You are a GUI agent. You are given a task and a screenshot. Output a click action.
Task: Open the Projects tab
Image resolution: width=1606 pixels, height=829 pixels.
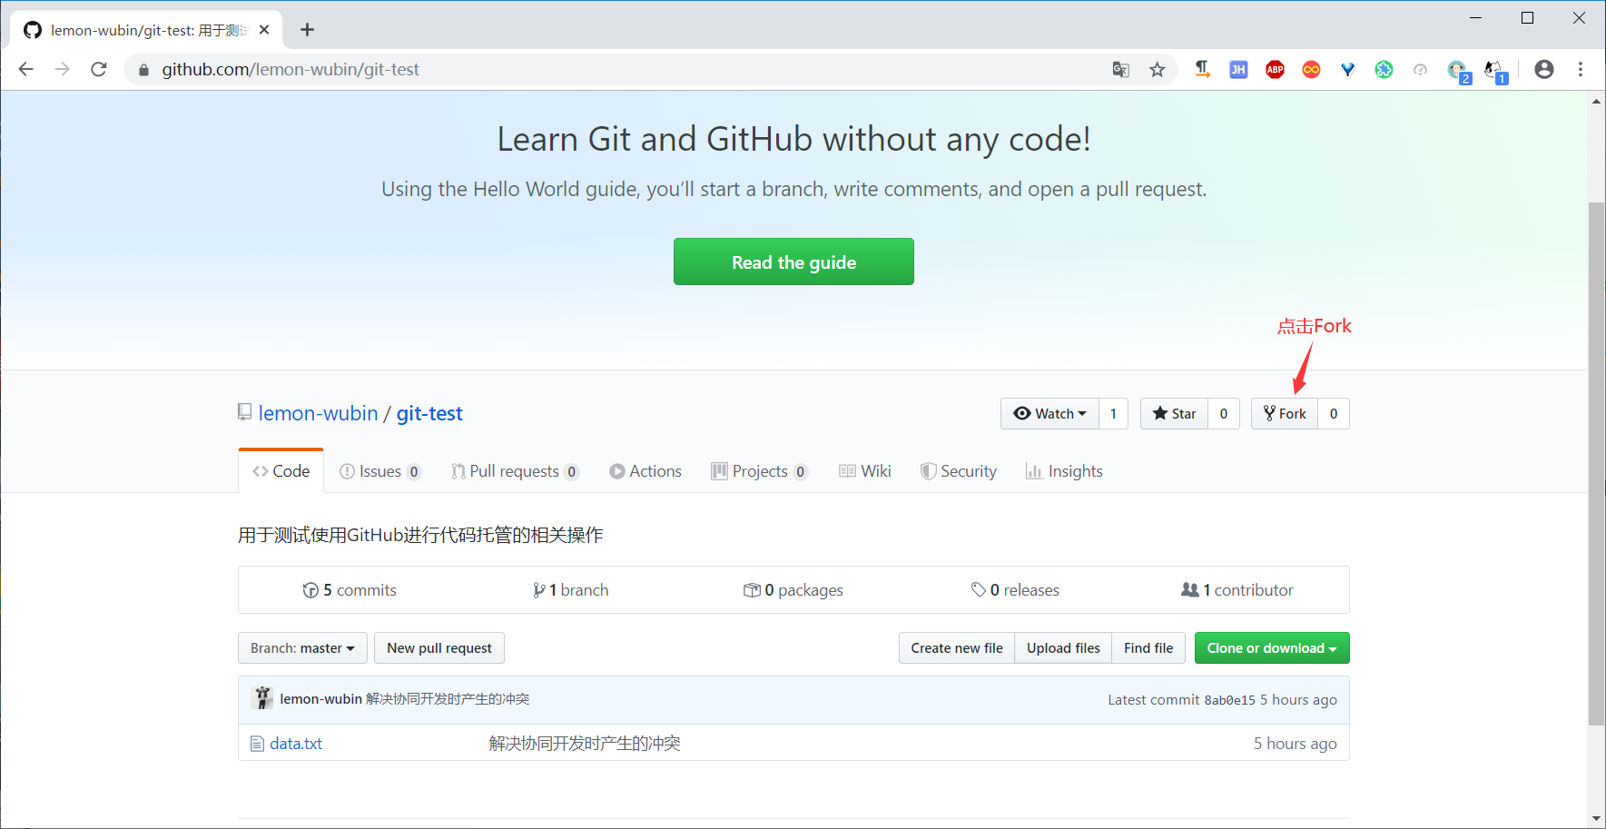760,471
